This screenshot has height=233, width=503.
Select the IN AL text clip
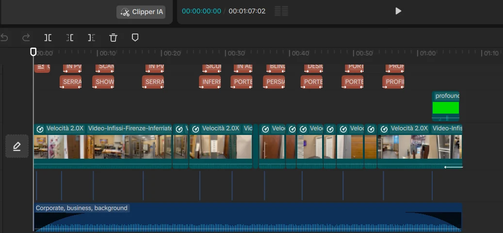[x=243, y=68]
